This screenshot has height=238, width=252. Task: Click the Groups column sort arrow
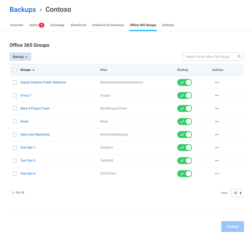click(x=33, y=70)
